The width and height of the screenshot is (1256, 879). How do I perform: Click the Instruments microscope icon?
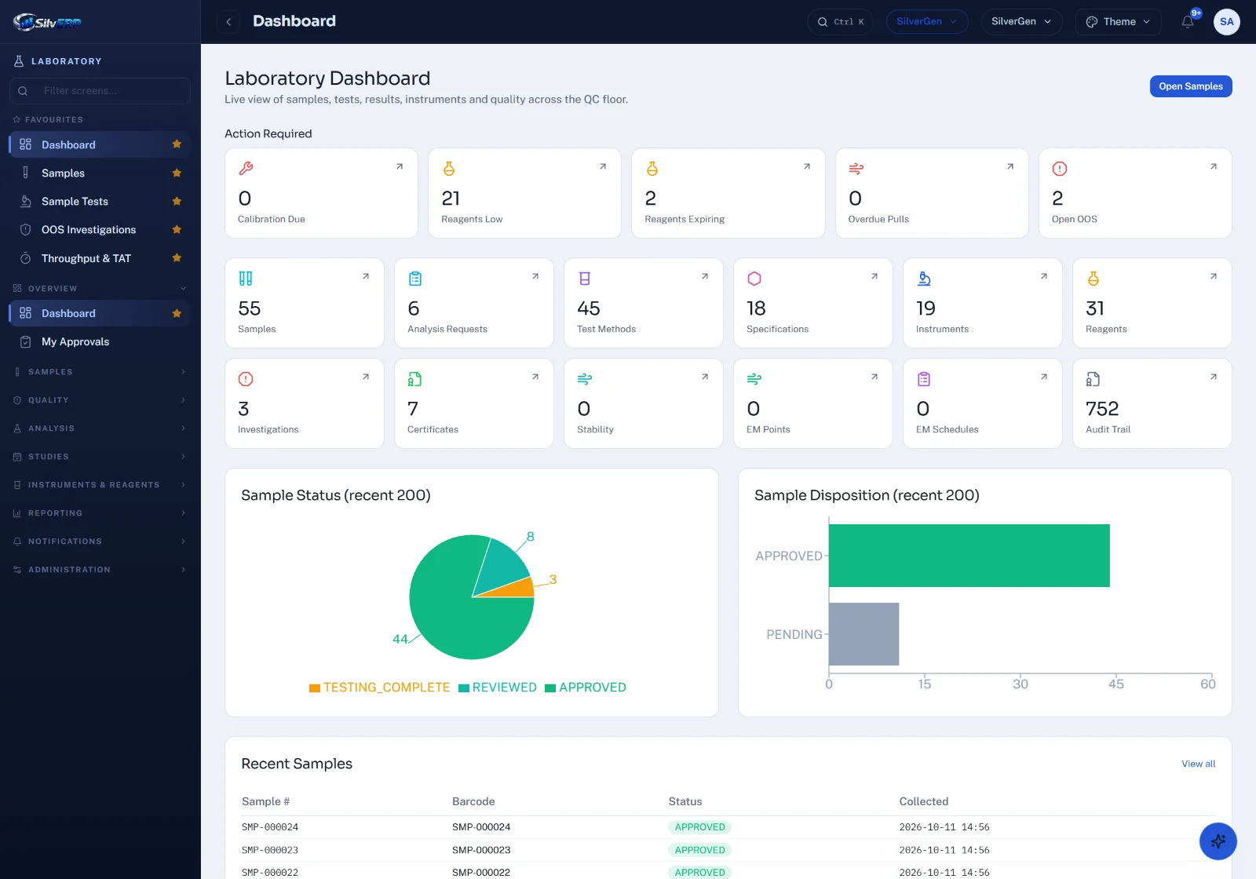(x=924, y=279)
